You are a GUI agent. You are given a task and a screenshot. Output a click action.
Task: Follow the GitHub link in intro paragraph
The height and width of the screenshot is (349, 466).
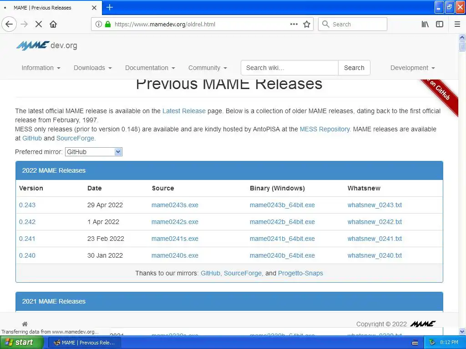[32, 138]
